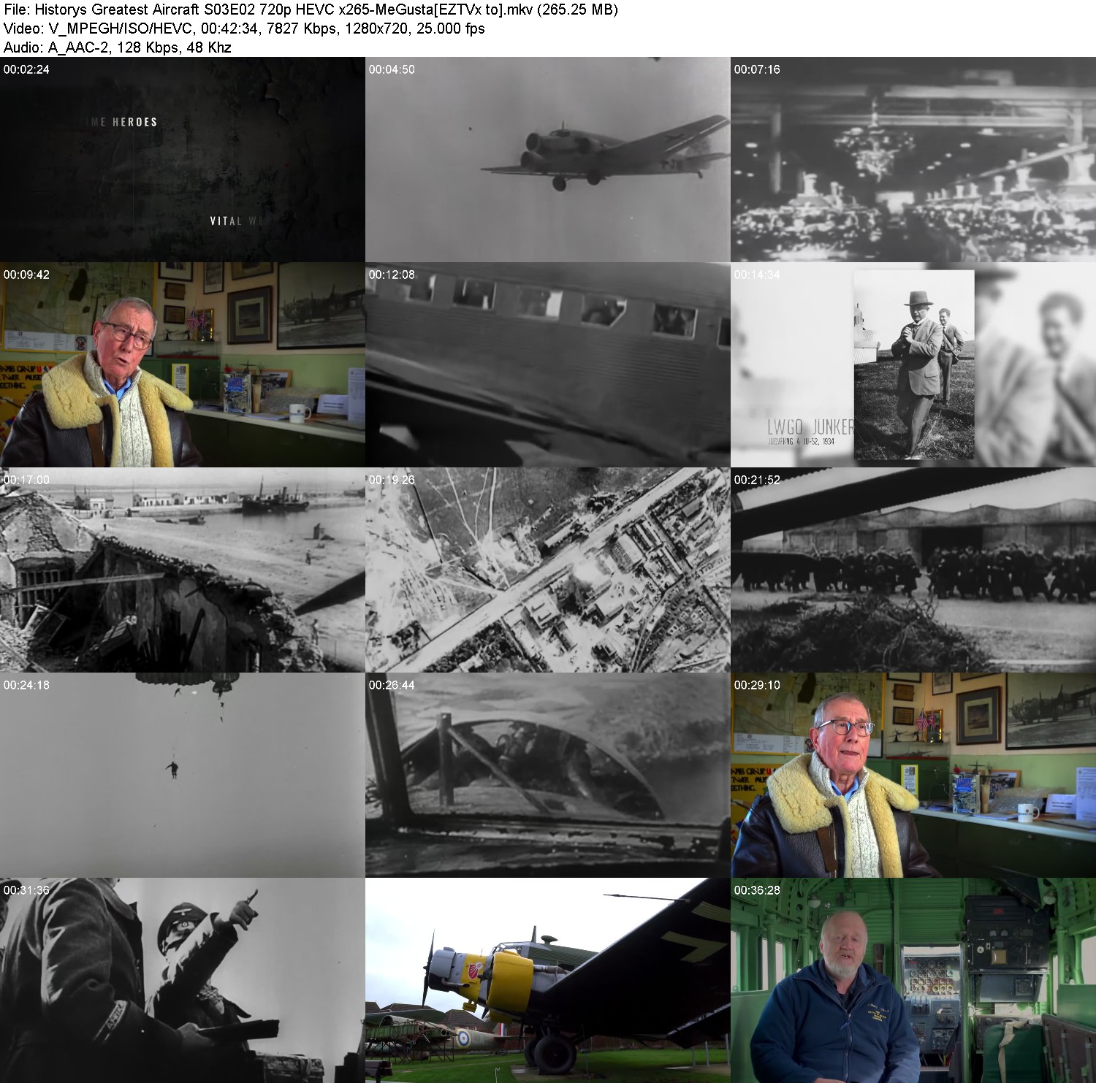This screenshot has width=1096, height=1083.
Task: Click the thumbnail at 00:02:24
Action: pyautogui.click(x=183, y=160)
